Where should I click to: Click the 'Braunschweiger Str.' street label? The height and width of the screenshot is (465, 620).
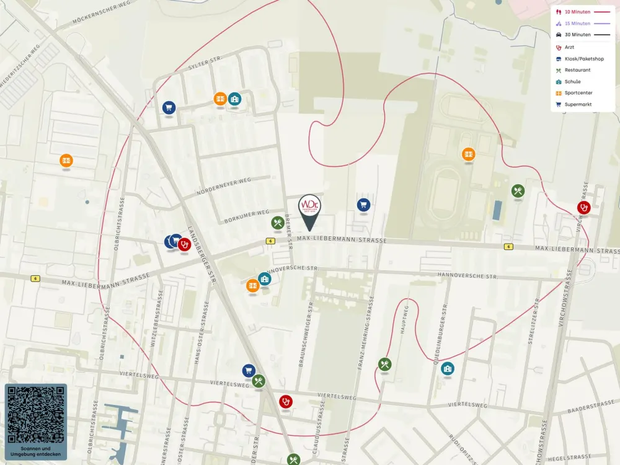[305, 334]
